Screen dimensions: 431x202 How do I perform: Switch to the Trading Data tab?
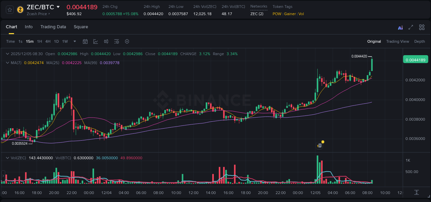pos(53,27)
